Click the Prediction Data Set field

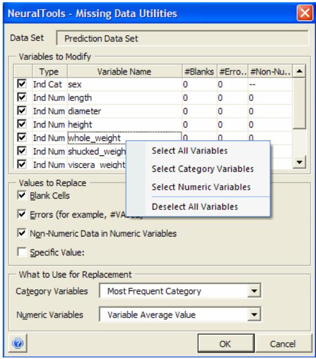point(182,38)
